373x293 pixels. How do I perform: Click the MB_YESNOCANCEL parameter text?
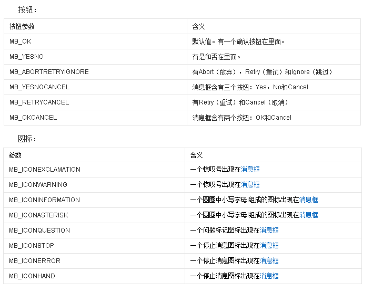[x=39, y=87]
